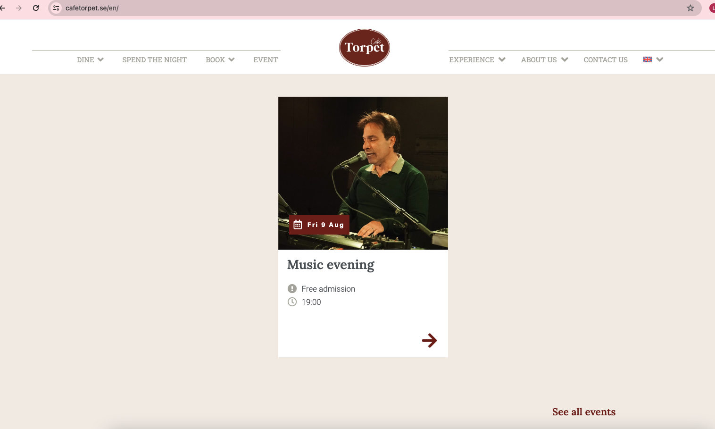Open the EXPERIENCE dropdown menu
The image size is (715, 429).
coord(477,60)
